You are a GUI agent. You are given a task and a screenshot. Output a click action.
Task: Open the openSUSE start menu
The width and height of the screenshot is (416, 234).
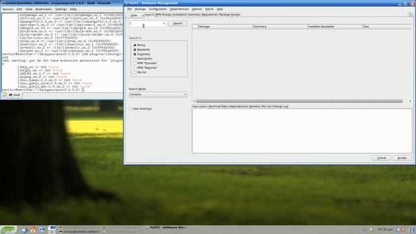click(8, 229)
